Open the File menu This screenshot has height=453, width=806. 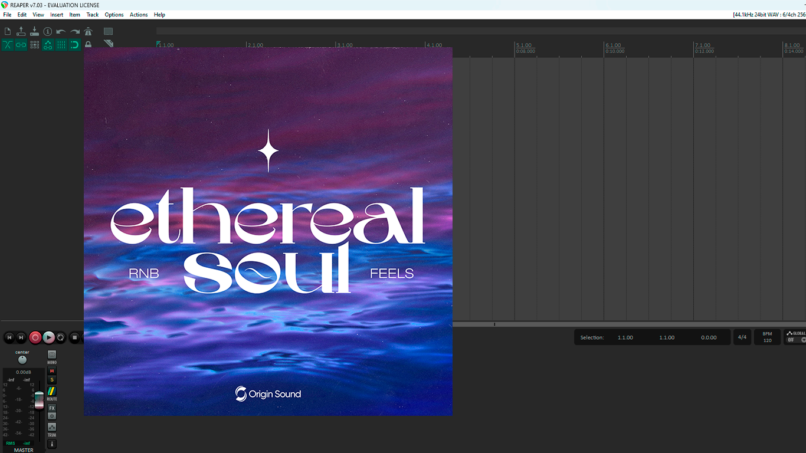pyautogui.click(x=7, y=15)
